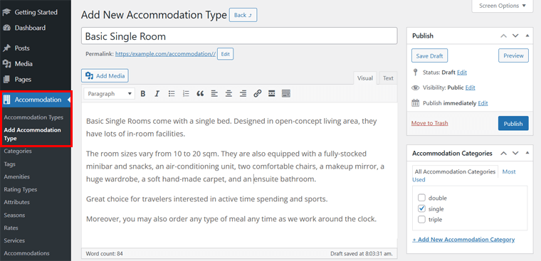Apply italic formatting in editor toolbar

click(x=157, y=93)
